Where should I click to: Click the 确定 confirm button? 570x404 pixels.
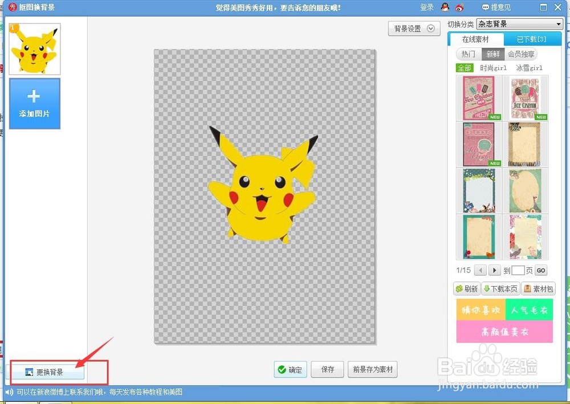[290, 369]
